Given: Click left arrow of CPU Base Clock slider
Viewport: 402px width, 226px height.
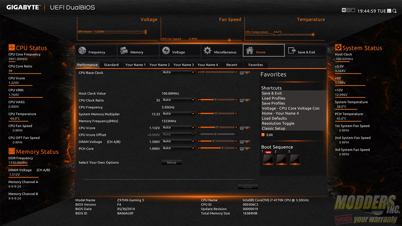Looking at the screenshot, I should 198,72.
